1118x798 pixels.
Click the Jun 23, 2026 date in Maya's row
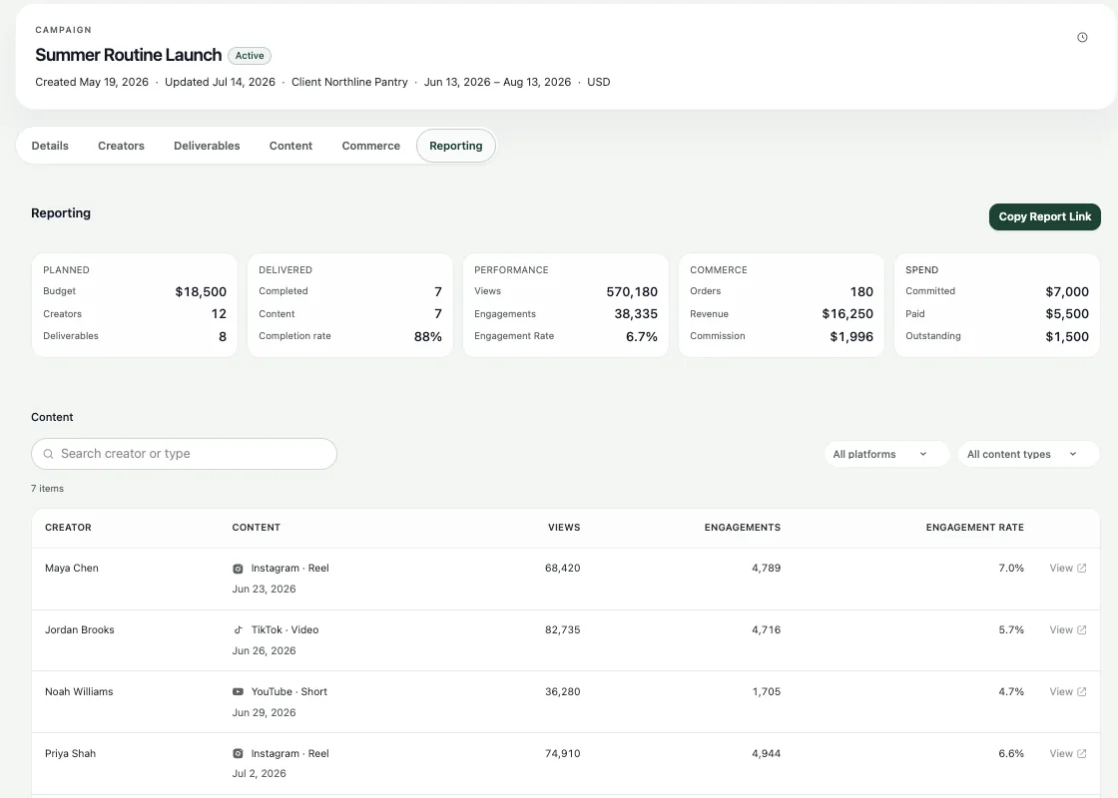[264, 589]
